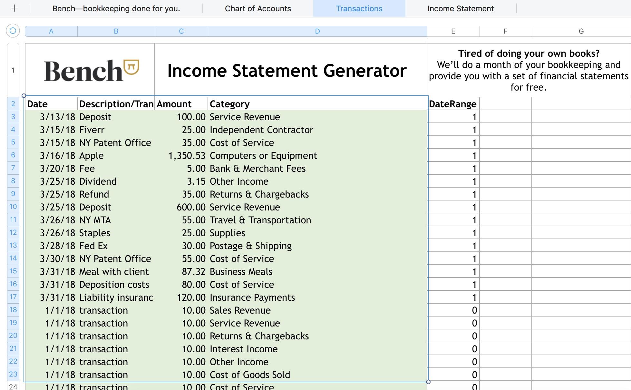
Task: Click the DateRange cell in row 3
Action: coord(452,116)
